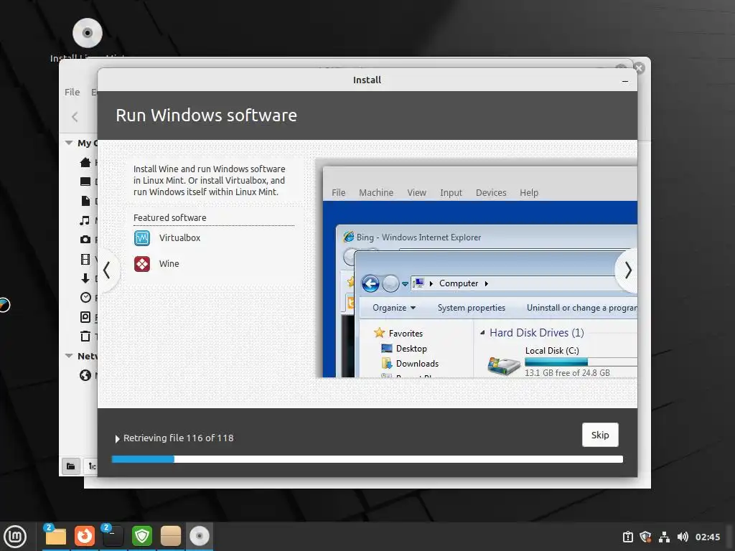Open the green shield Update Manager in taskbar
The height and width of the screenshot is (551, 735).
tap(142, 536)
